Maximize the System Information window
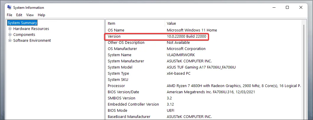313x120 pixels. (287, 8)
